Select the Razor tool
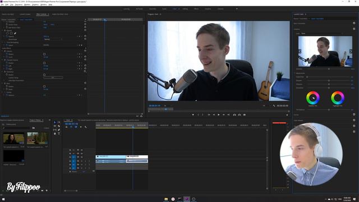This screenshot has width=359, height=202. pos(59,126)
